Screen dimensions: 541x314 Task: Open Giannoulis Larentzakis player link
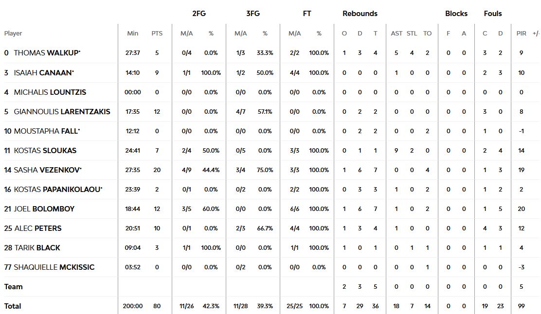click(62, 111)
